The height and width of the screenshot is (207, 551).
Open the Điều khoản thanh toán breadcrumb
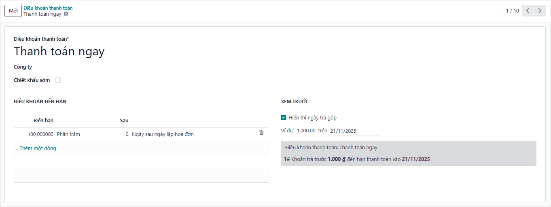click(48, 8)
